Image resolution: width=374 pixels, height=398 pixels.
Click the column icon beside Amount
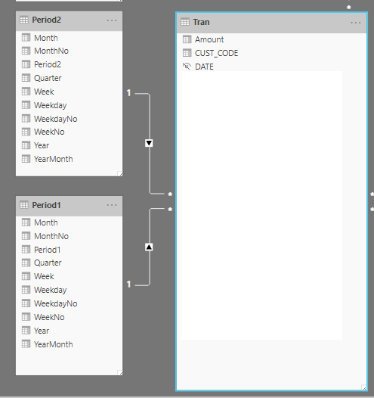coord(187,39)
